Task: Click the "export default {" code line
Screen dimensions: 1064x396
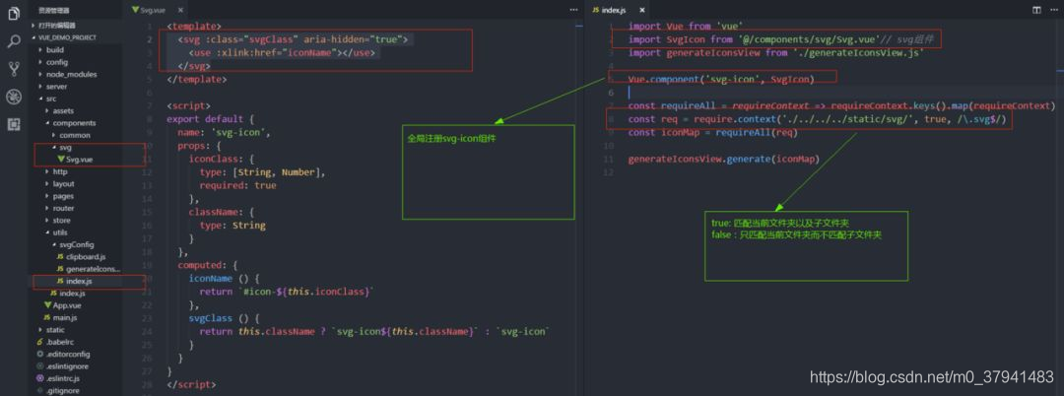Action: point(211,119)
